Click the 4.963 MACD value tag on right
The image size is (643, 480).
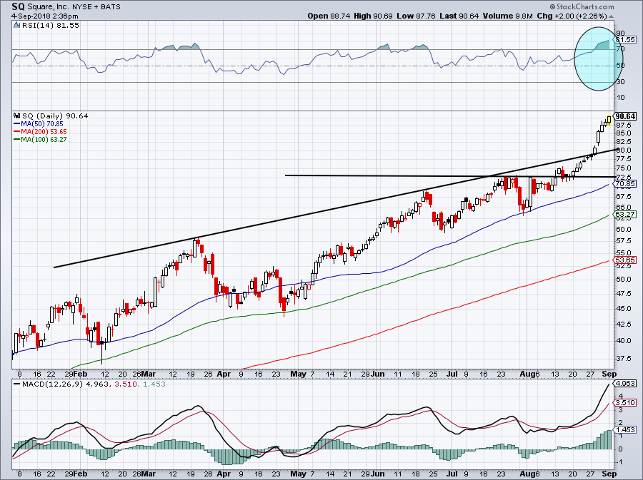(x=626, y=384)
